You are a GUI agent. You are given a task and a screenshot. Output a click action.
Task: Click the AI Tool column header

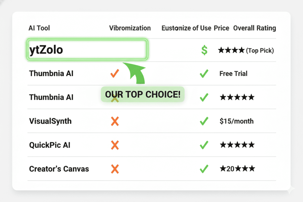(39, 28)
